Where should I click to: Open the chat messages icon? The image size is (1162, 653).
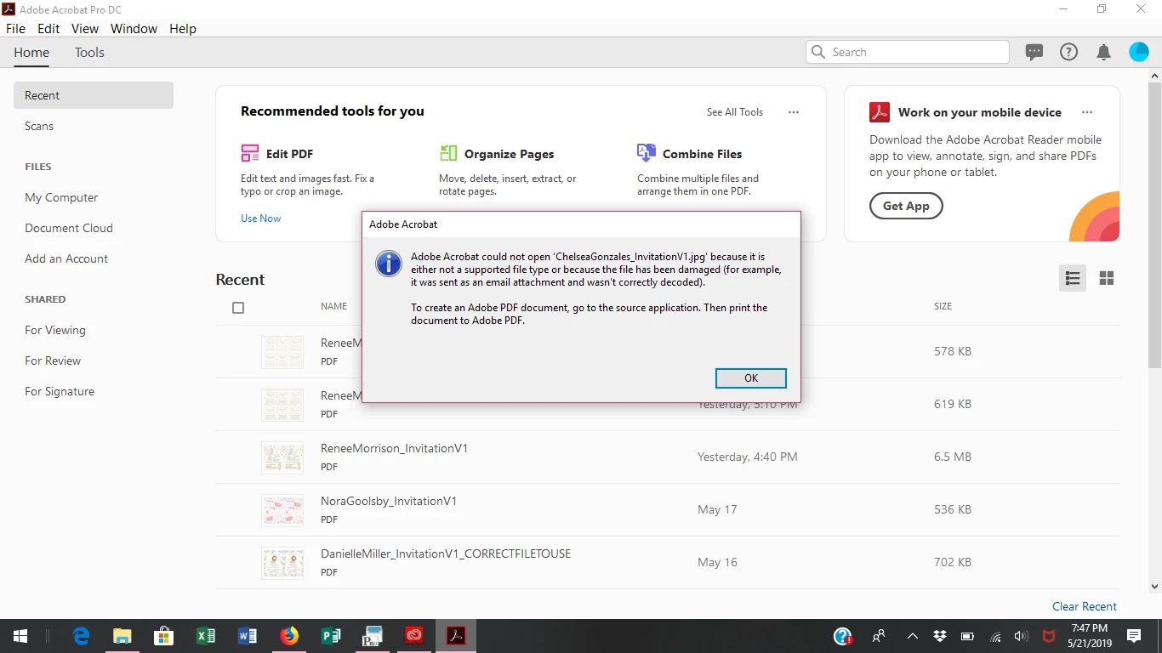[1034, 52]
